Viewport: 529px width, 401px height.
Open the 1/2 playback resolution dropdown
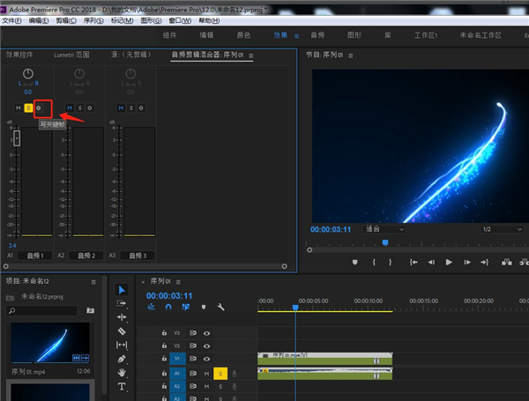(x=500, y=229)
